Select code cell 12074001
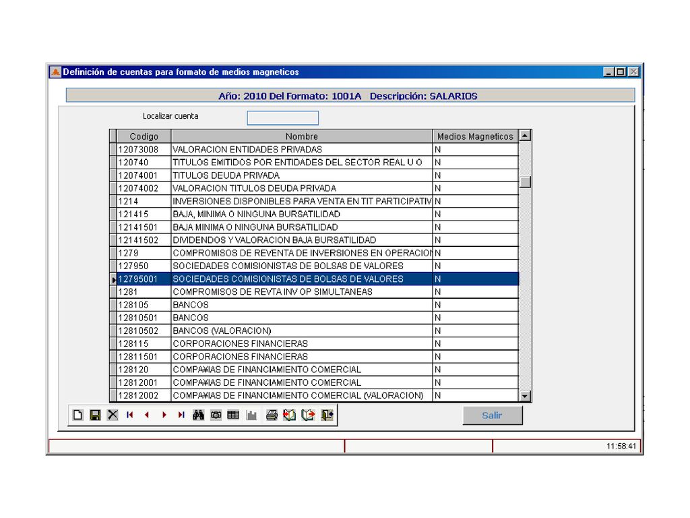 pyautogui.click(x=144, y=175)
